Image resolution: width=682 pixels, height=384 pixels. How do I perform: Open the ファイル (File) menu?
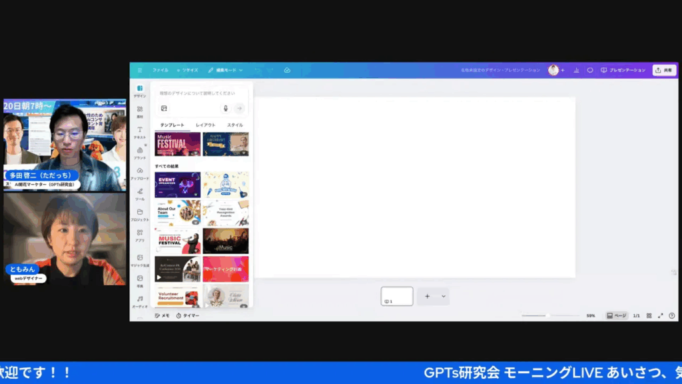161,70
